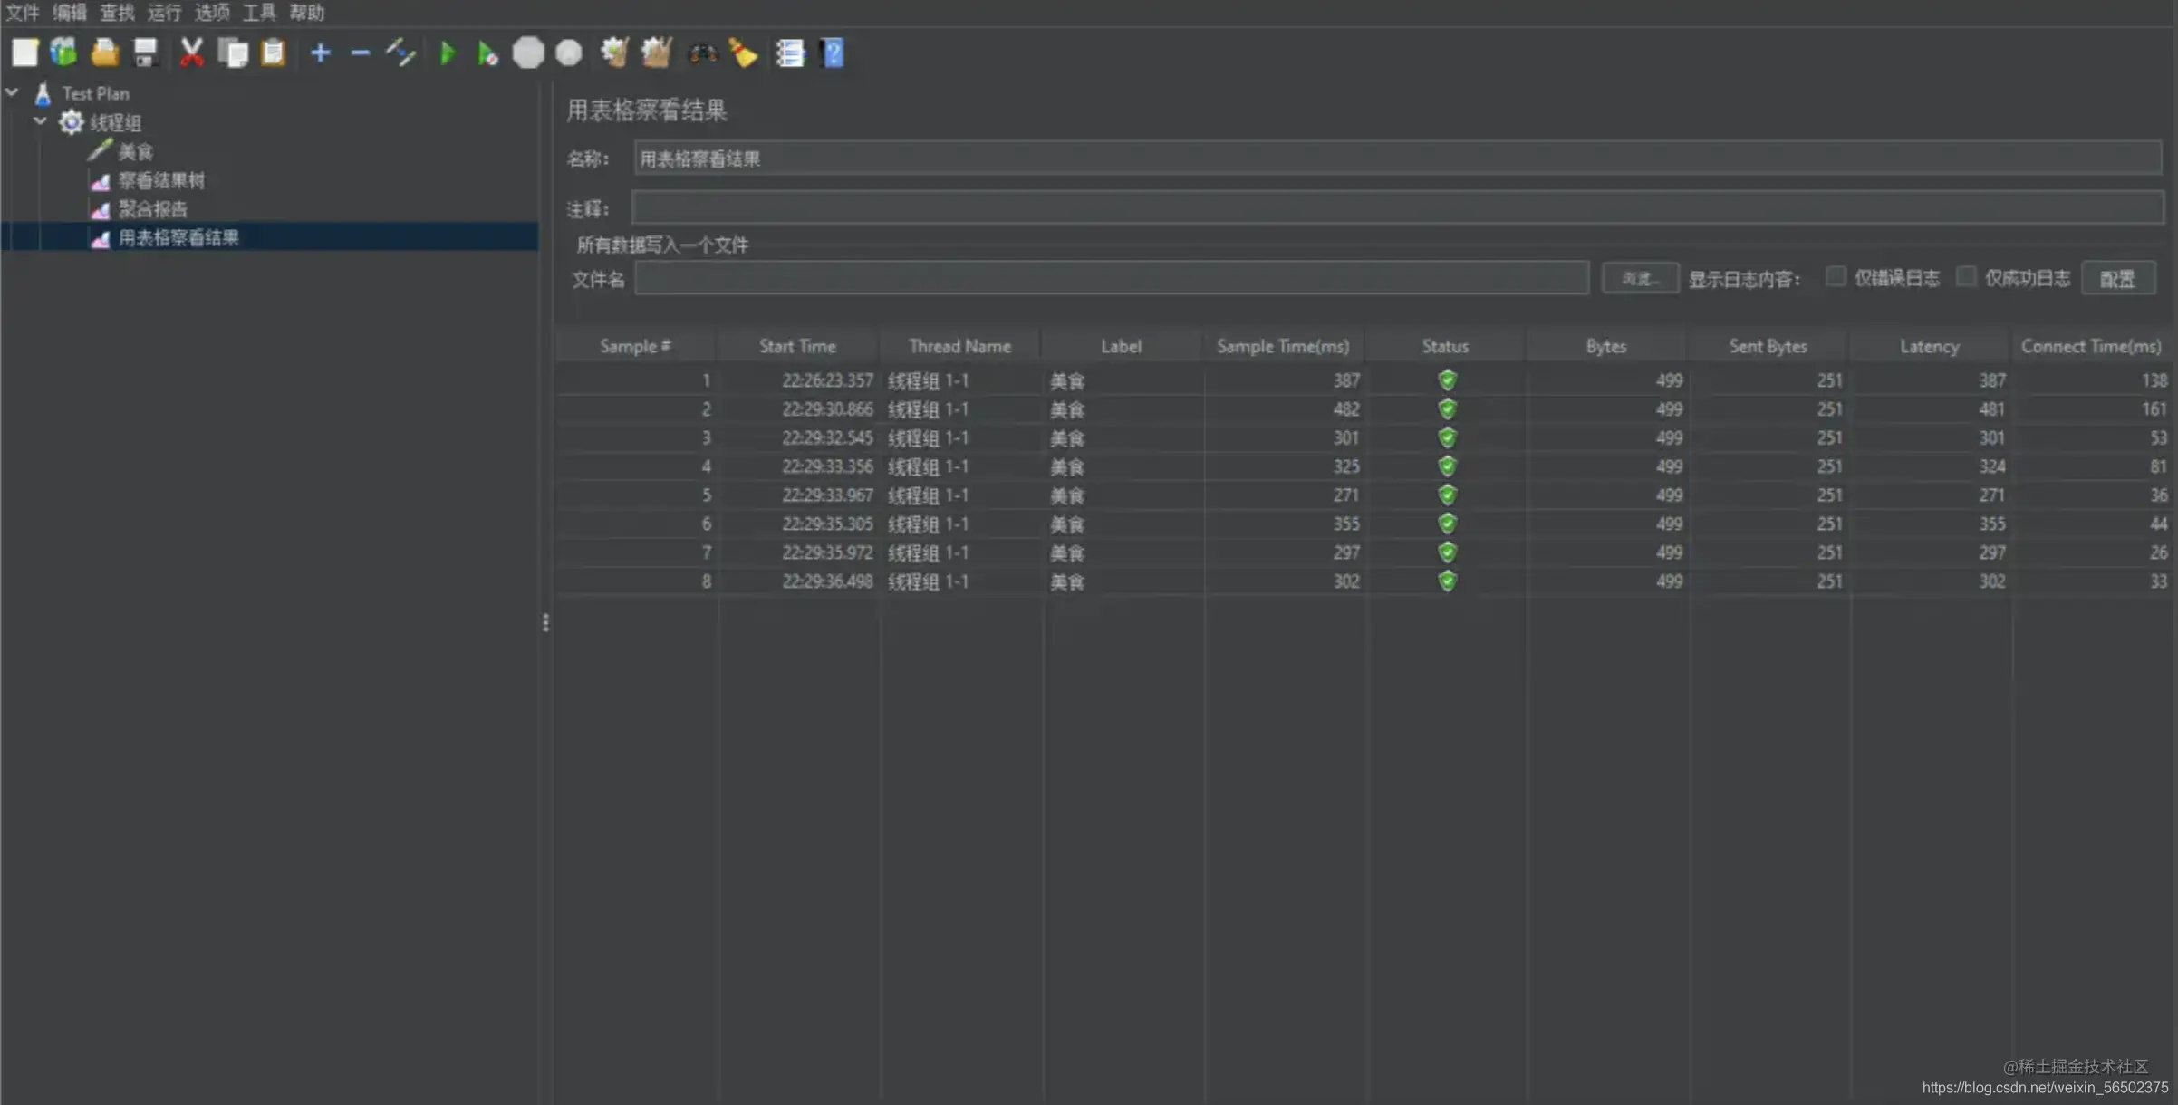
Task: Click the Start no pauses icon
Action: [487, 54]
